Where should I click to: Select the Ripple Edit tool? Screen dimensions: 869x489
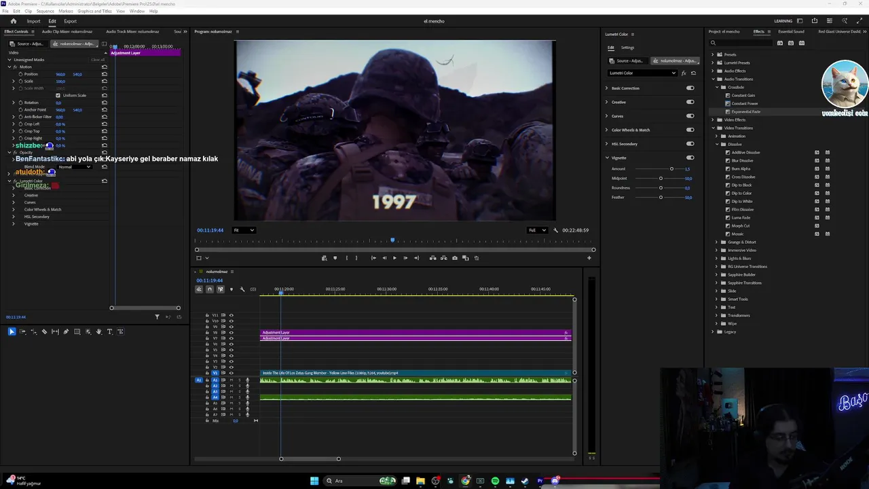(x=33, y=331)
